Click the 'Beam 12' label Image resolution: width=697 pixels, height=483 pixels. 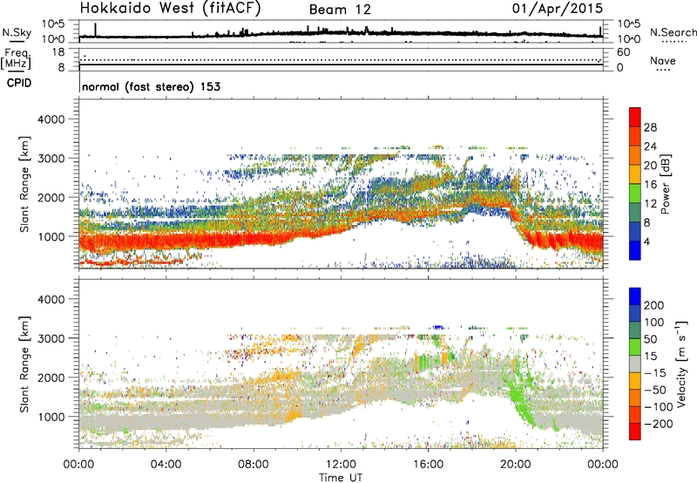[x=340, y=10]
